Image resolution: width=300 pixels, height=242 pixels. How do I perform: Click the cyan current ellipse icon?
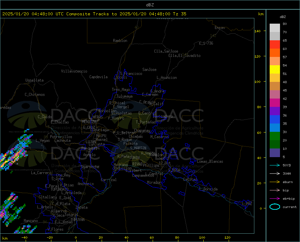click(x=275, y=207)
